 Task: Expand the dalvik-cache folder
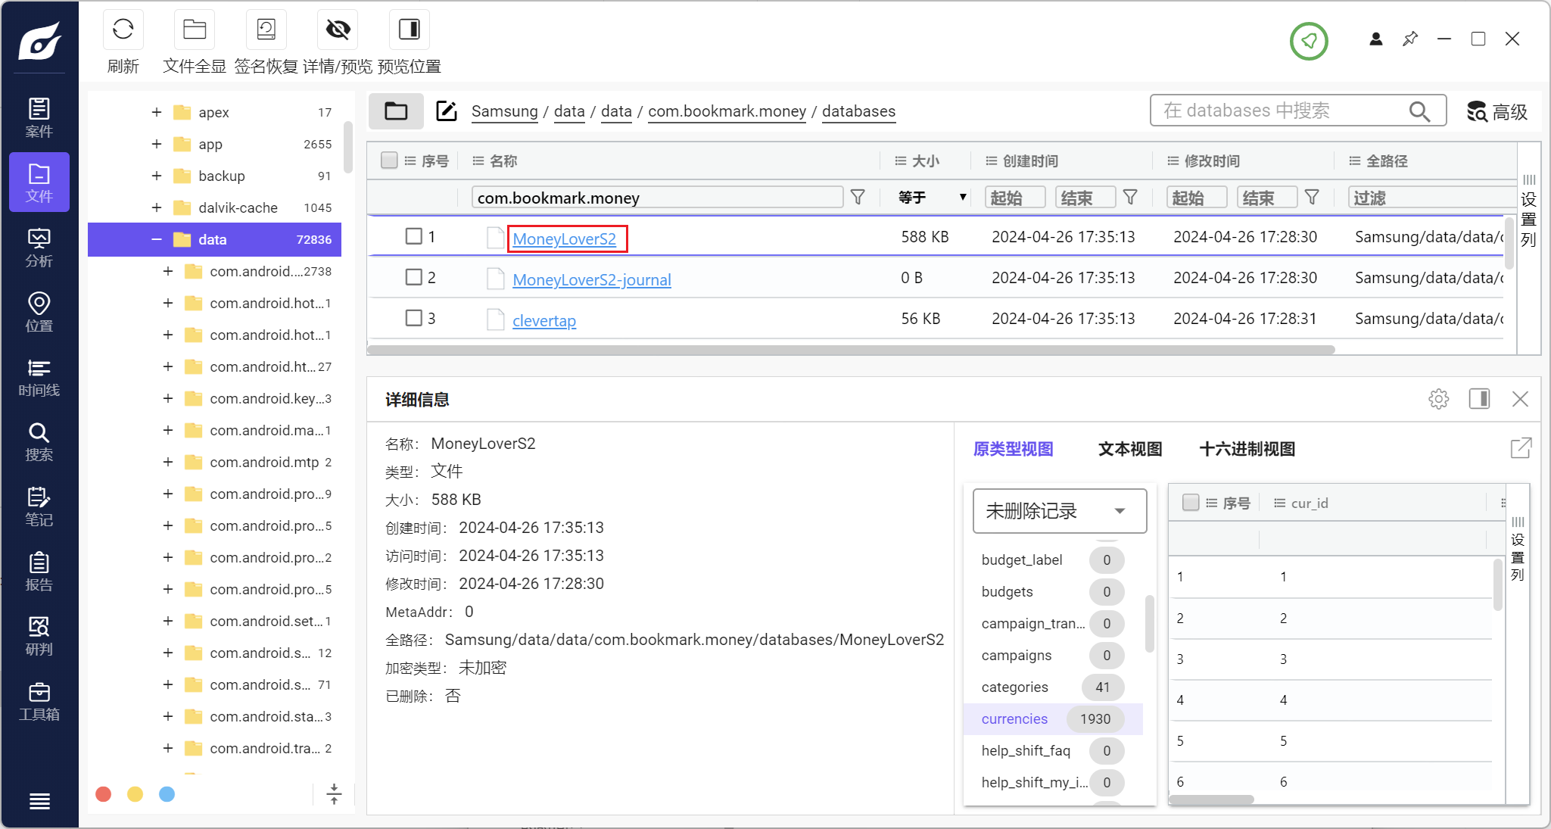point(156,207)
